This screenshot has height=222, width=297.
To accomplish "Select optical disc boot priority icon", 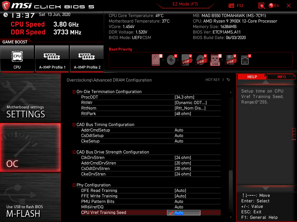I will click(x=172, y=60).
